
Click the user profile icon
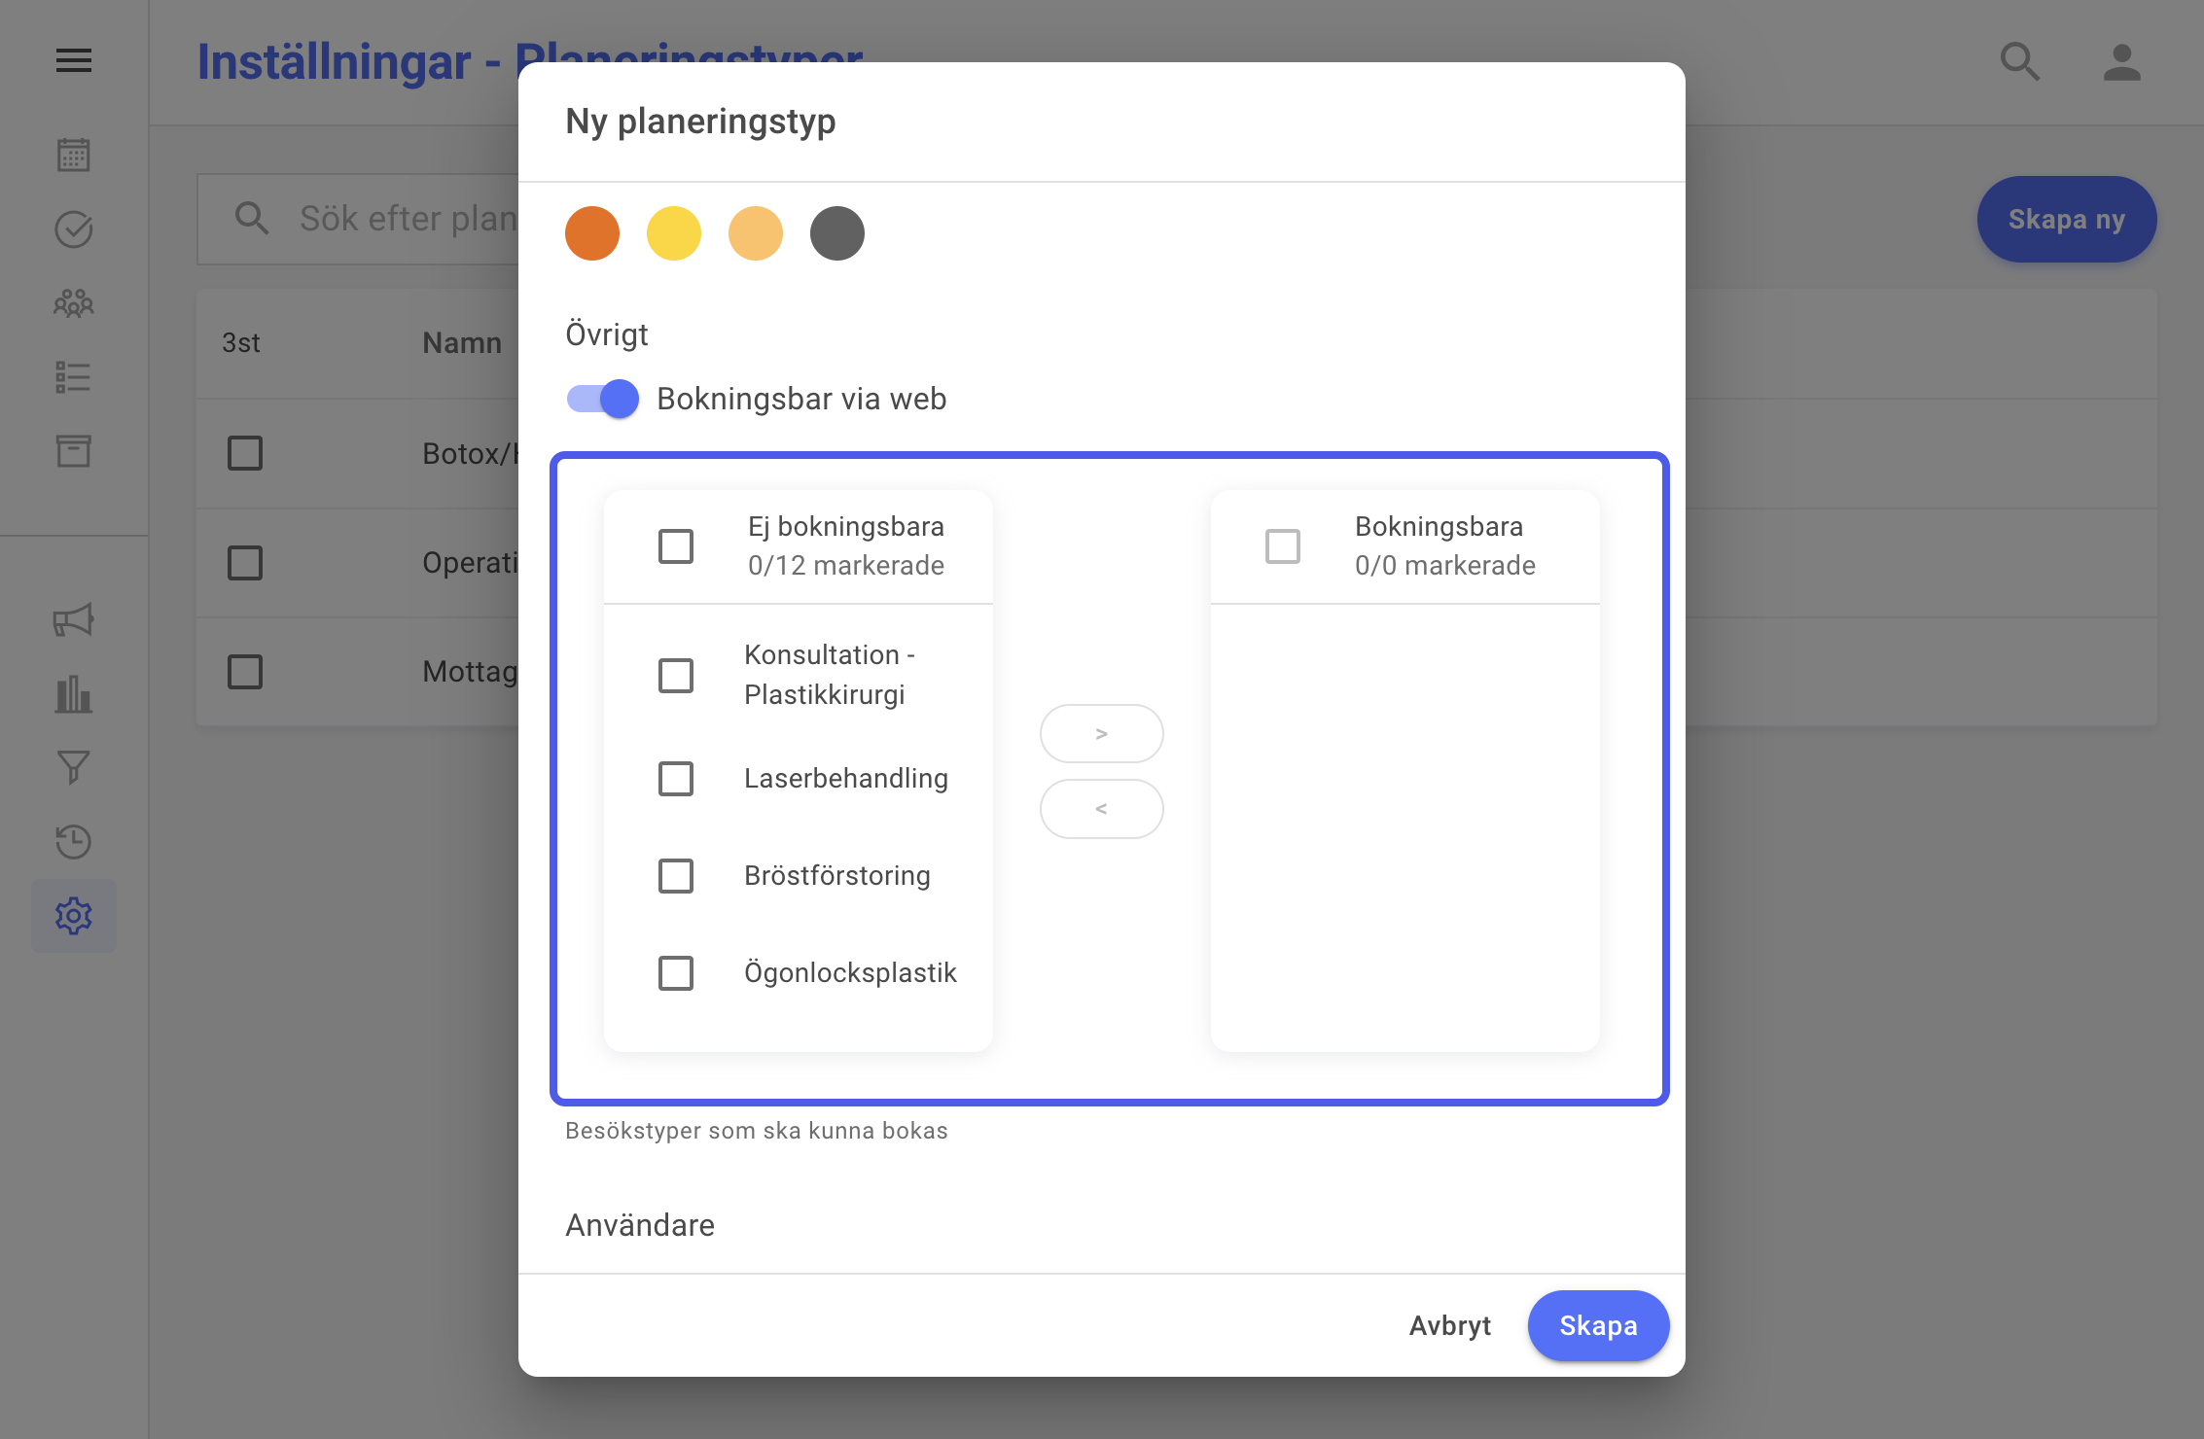(2121, 62)
